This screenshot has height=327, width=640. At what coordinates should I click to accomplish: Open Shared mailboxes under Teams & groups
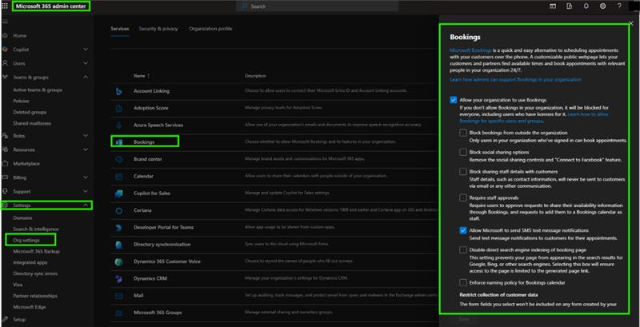point(32,123)
